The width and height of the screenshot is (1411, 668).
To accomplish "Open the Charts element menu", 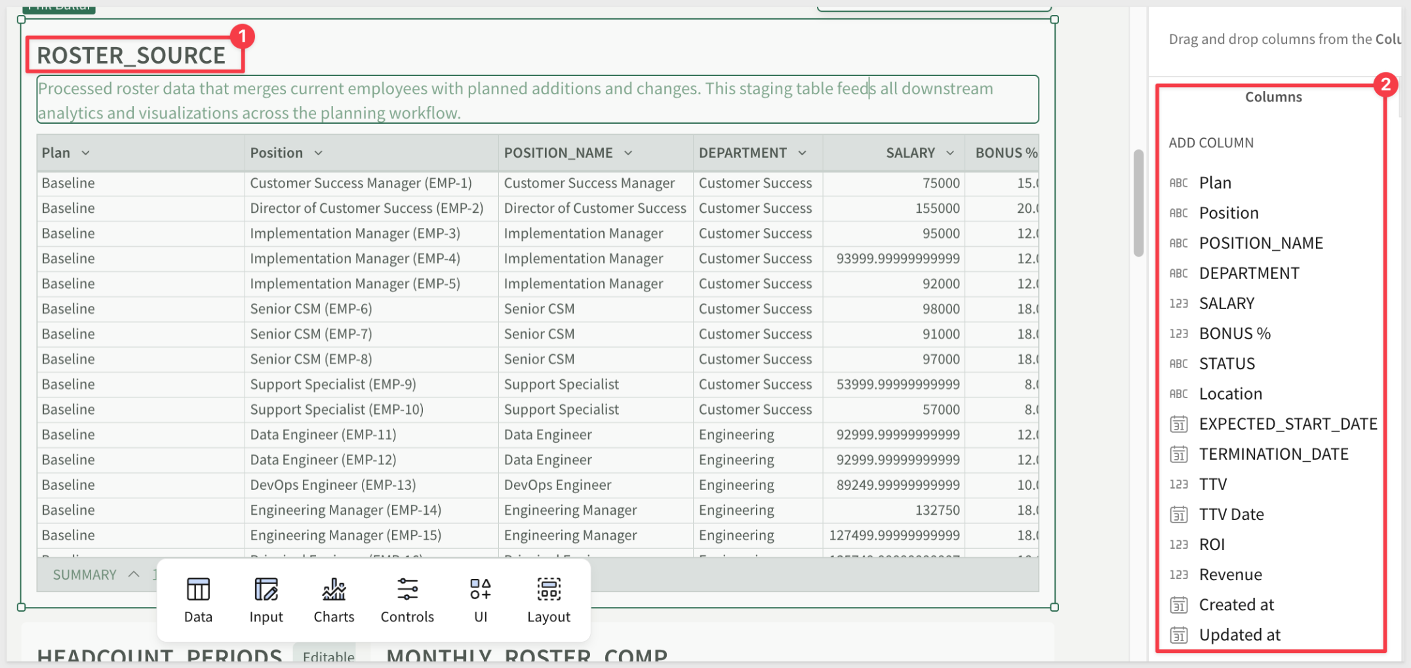I will (334, 601).
